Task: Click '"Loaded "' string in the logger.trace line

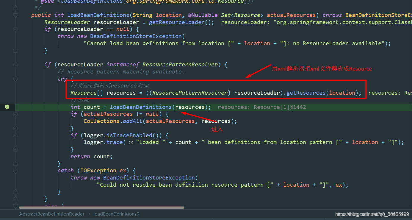Action: 151,142
